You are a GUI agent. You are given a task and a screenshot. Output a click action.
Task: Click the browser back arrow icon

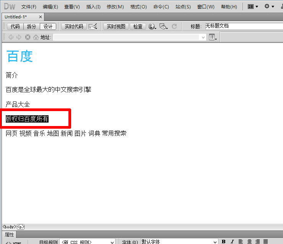[11, 37]
